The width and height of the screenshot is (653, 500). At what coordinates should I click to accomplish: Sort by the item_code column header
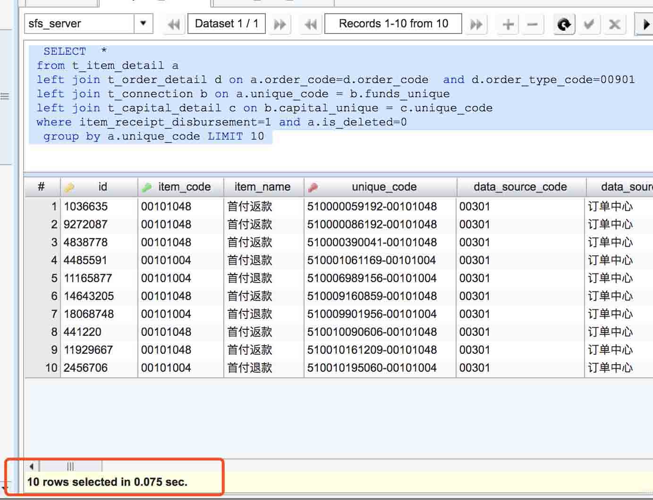click(184, 187)
